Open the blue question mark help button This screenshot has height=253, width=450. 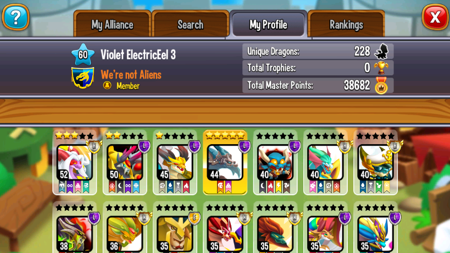tap(16, 17)
